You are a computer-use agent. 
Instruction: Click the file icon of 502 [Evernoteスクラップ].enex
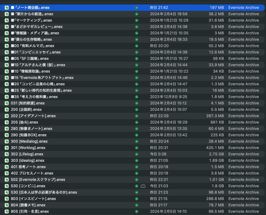click(7, 180)
